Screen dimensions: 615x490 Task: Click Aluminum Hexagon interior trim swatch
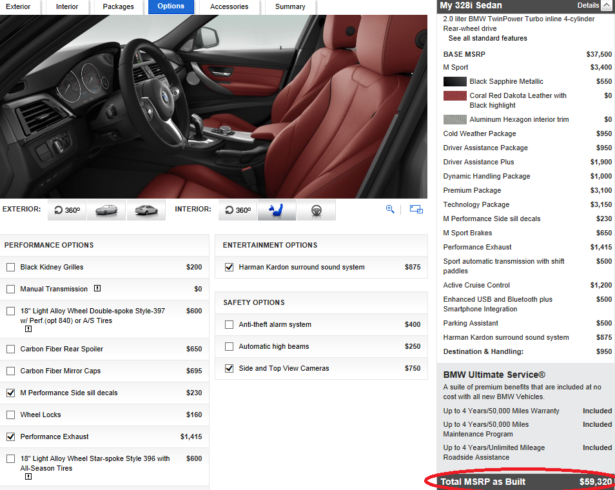point(455,119)
